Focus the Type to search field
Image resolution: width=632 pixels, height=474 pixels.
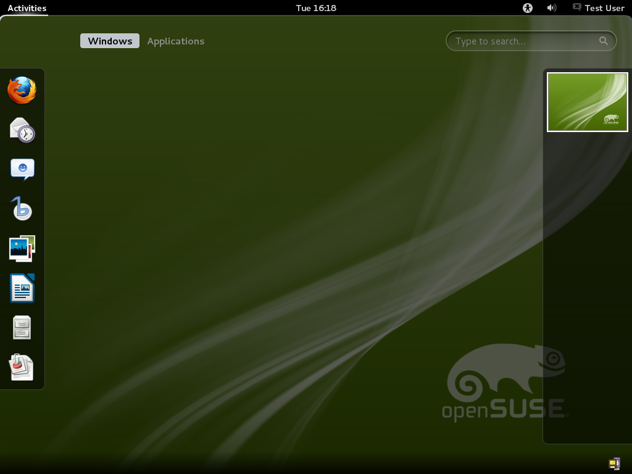(x=531, y=41)
